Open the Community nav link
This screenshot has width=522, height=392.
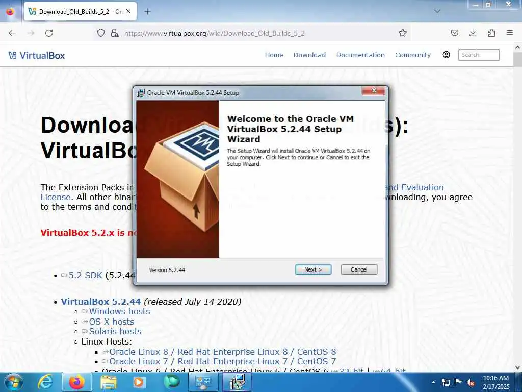click(413, 55)
